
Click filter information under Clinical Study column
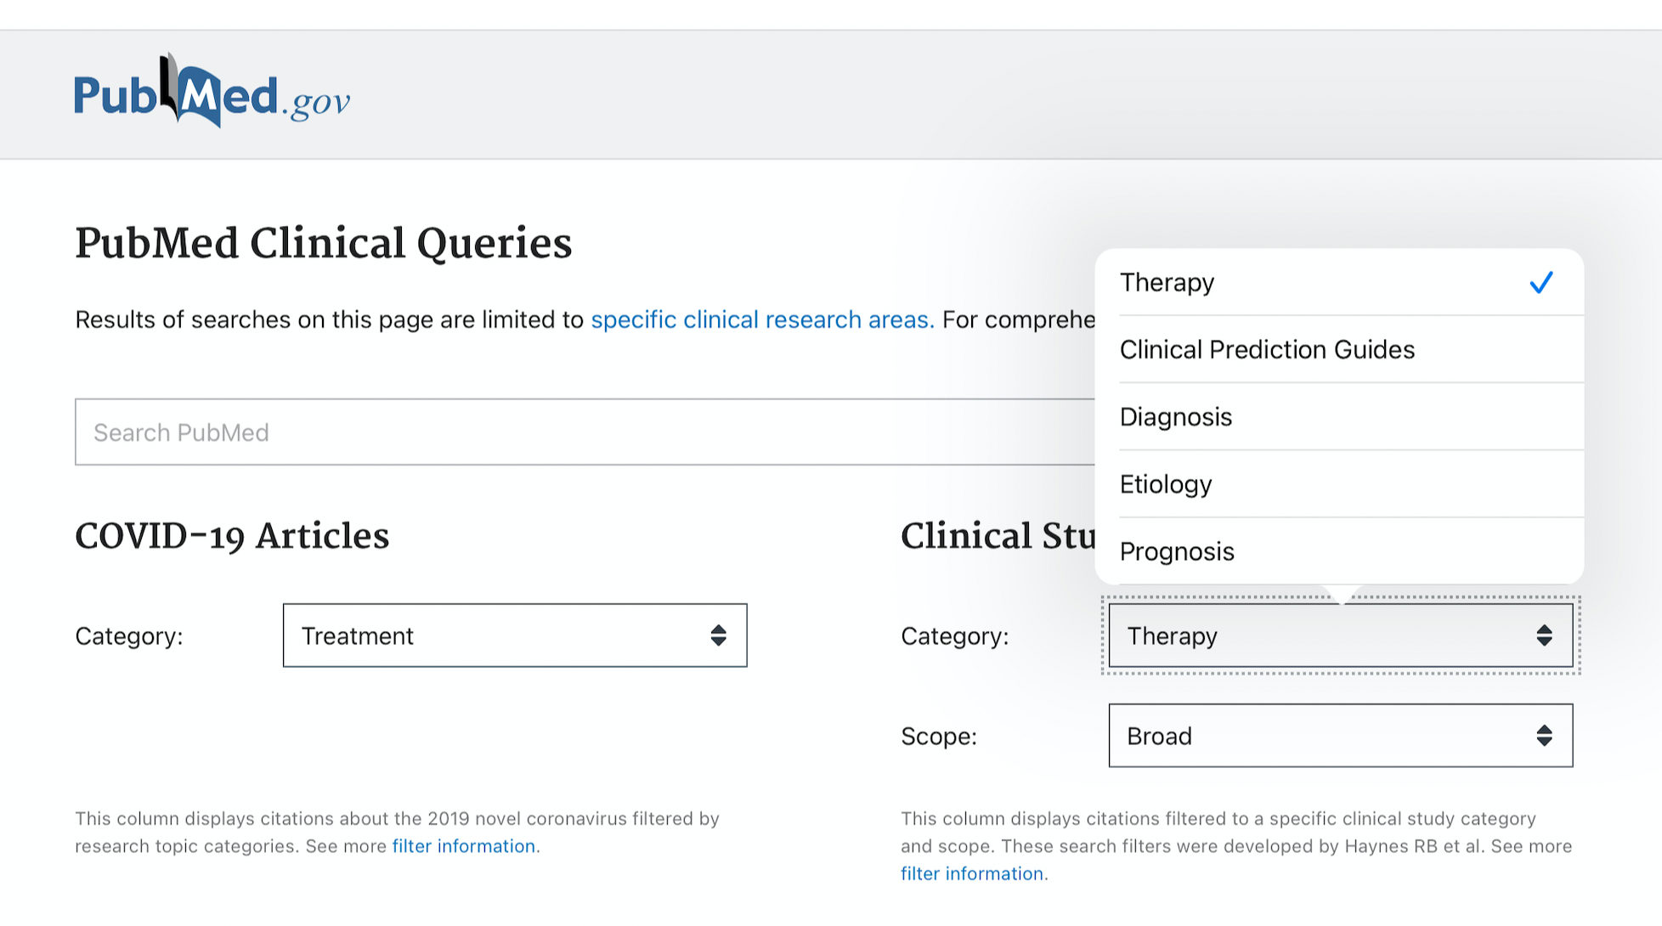pyautogui.click(x=972, y=872)
